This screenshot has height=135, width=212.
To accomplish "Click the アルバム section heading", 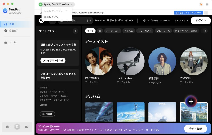I will (92, 96).
